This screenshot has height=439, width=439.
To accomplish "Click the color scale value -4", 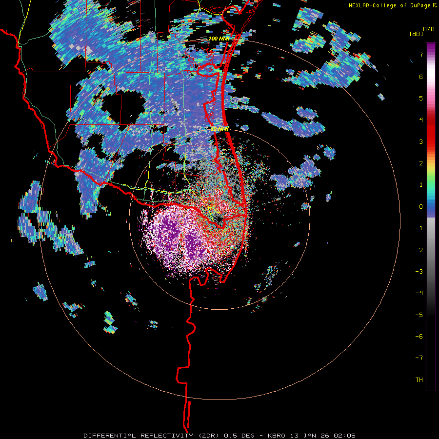I will click(x=419, y=293).
